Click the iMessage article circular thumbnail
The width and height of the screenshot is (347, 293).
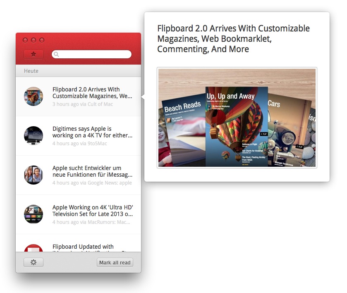(34, 175)
